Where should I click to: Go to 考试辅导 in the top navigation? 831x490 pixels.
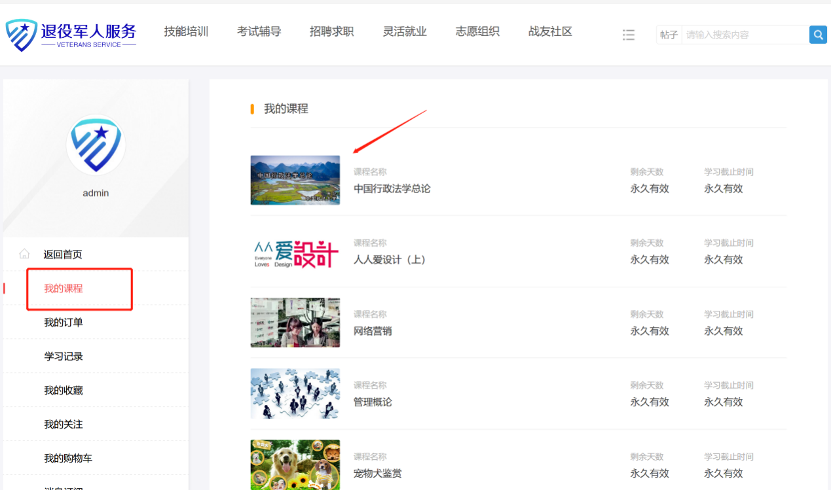pyautogui.click(x=259, y=31)
